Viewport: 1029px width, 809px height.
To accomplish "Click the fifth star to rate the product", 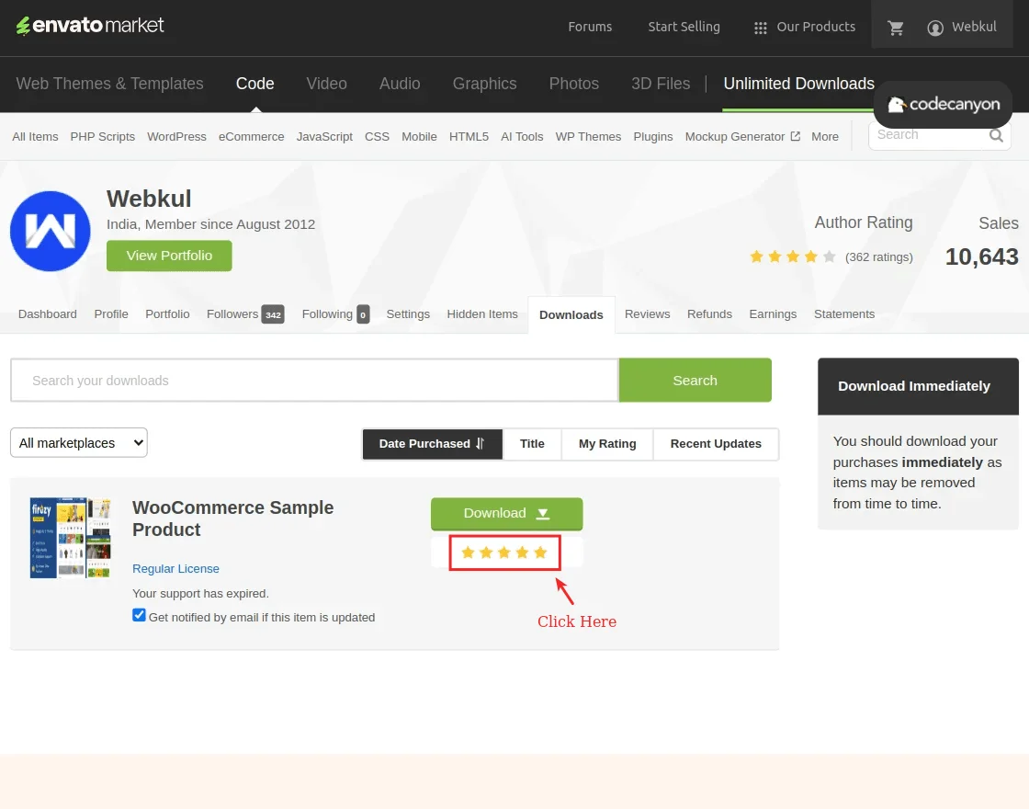I will [540, 552].
